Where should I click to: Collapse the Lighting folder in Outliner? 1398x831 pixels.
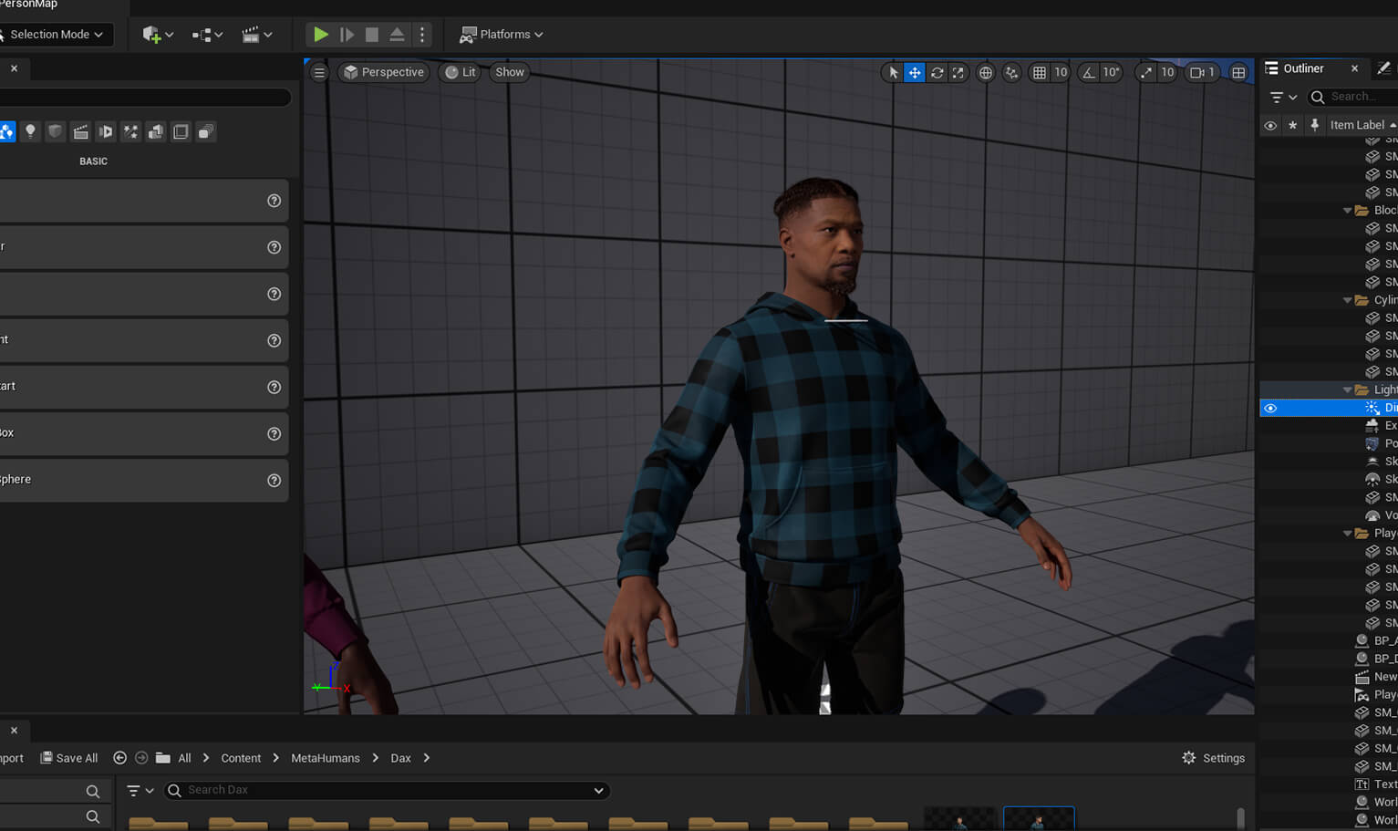pyautogui.click(x=1348, y=390)
